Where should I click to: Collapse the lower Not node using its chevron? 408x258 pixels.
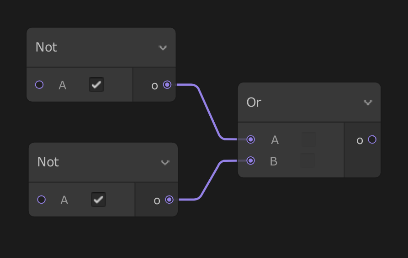165,162
